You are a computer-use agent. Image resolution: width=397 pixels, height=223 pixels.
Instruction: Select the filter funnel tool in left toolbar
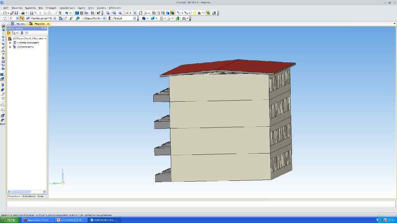coord(3,55)
